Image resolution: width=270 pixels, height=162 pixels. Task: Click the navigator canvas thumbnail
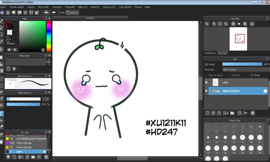click(238, 39)
